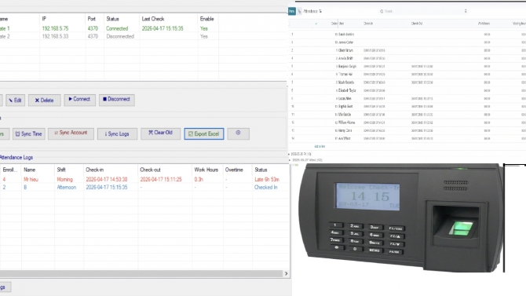Screen dimensions: 526x296
Task: Select device row with IP 192.168.5.75
Action: [x=143, y=28]
